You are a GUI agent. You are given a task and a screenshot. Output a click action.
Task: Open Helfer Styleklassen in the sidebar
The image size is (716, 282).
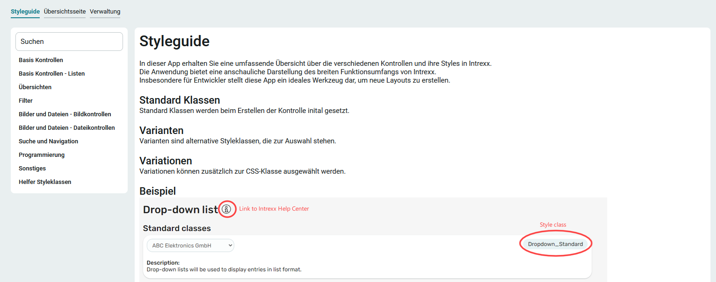point(45,182)
